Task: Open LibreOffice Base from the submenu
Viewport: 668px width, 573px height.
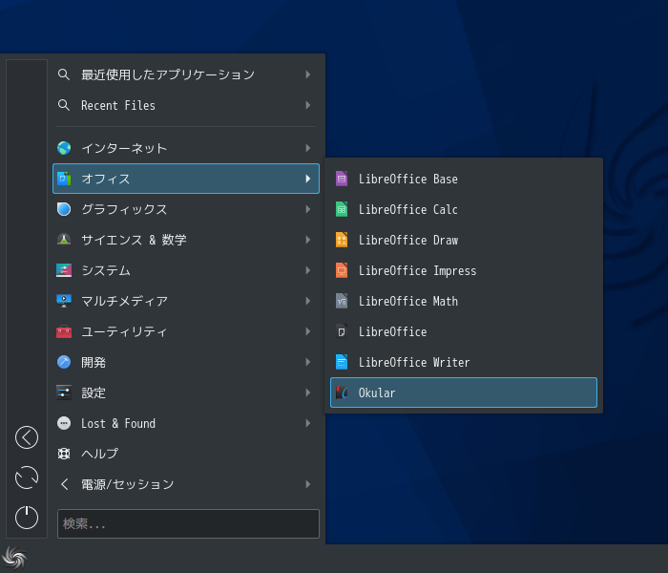Action: (464, 180)
